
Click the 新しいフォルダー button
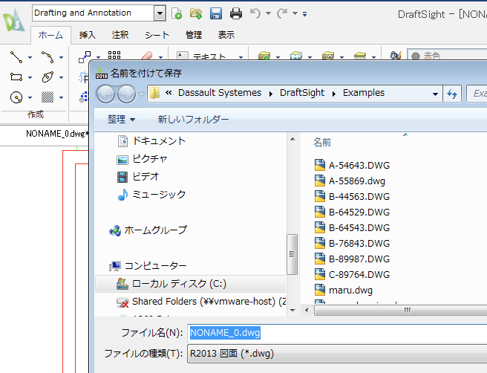193,120
